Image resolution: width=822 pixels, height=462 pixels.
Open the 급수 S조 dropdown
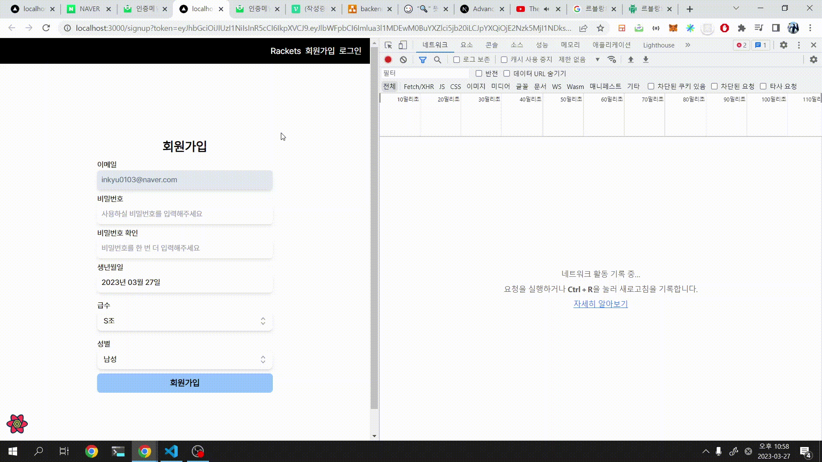click(x=185, y=321)
